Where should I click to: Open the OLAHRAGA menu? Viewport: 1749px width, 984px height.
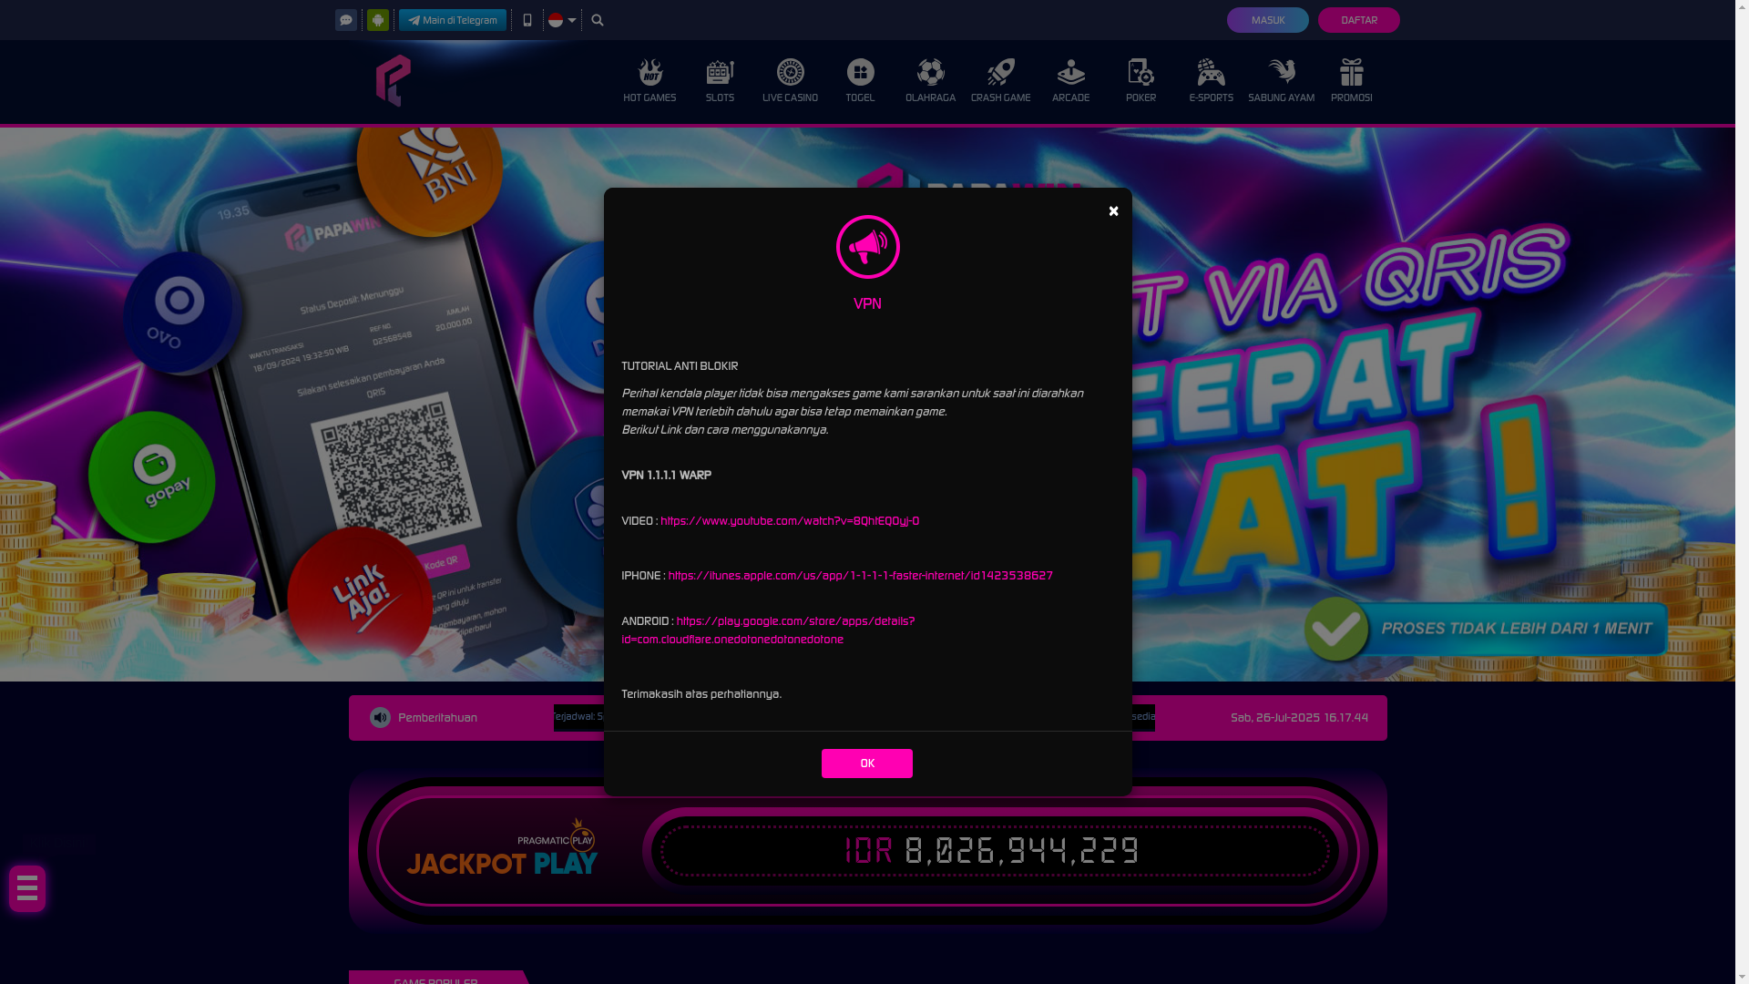(930, 81)
